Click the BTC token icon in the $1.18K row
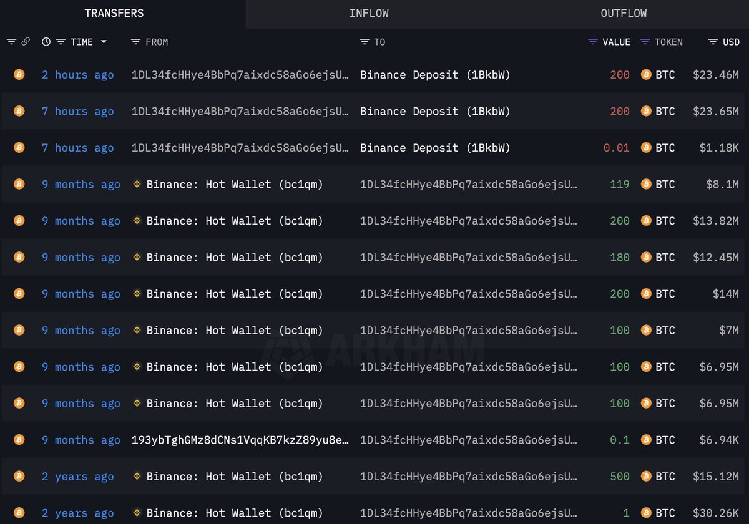Viewport: 749px width, 524px height. coord(646,148)
